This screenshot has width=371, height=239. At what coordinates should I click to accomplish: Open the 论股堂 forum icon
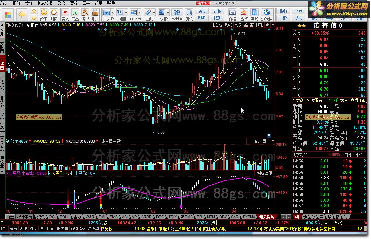pyautogui.click(x=177, y=15)
